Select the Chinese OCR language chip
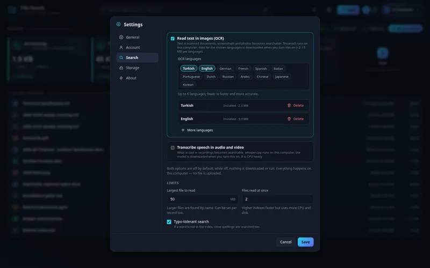 (262, 77)
